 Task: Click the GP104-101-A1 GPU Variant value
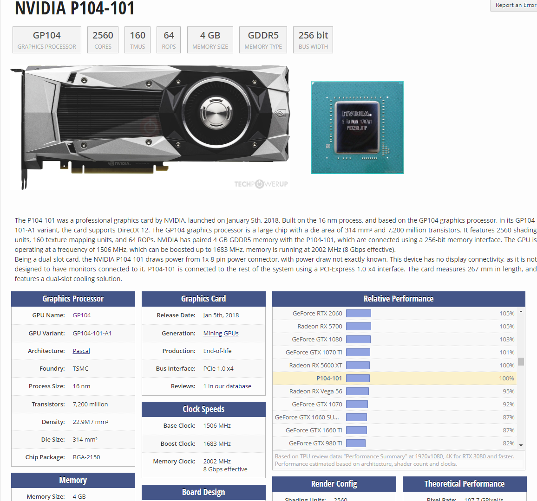[x=92, y=333]
